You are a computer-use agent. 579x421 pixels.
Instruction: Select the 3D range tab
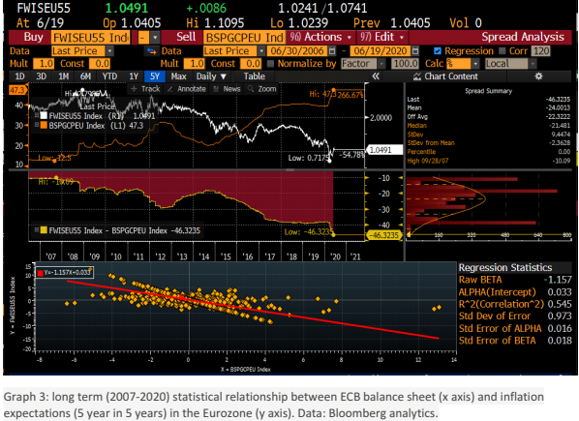pos(42,76)
